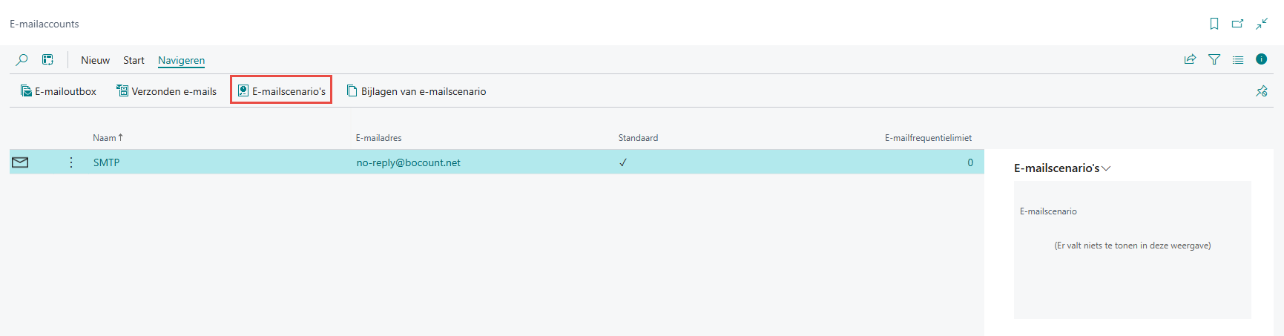This screenshot has height=336, width=1284.
Task: Click the collapse page arrows icon
Action: (x=1262, y=24)
